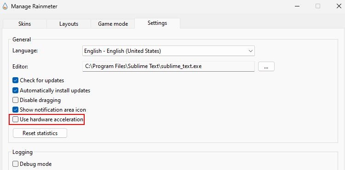Open the Game mode tab
Screen dimensions: 345x170
click(113, 24)
